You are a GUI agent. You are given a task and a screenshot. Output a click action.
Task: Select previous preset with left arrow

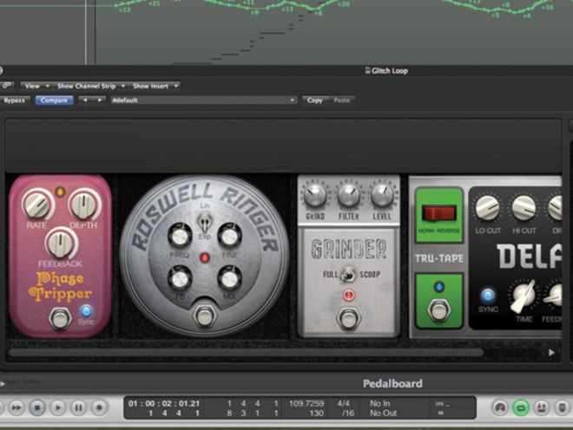tap(85, 100)
